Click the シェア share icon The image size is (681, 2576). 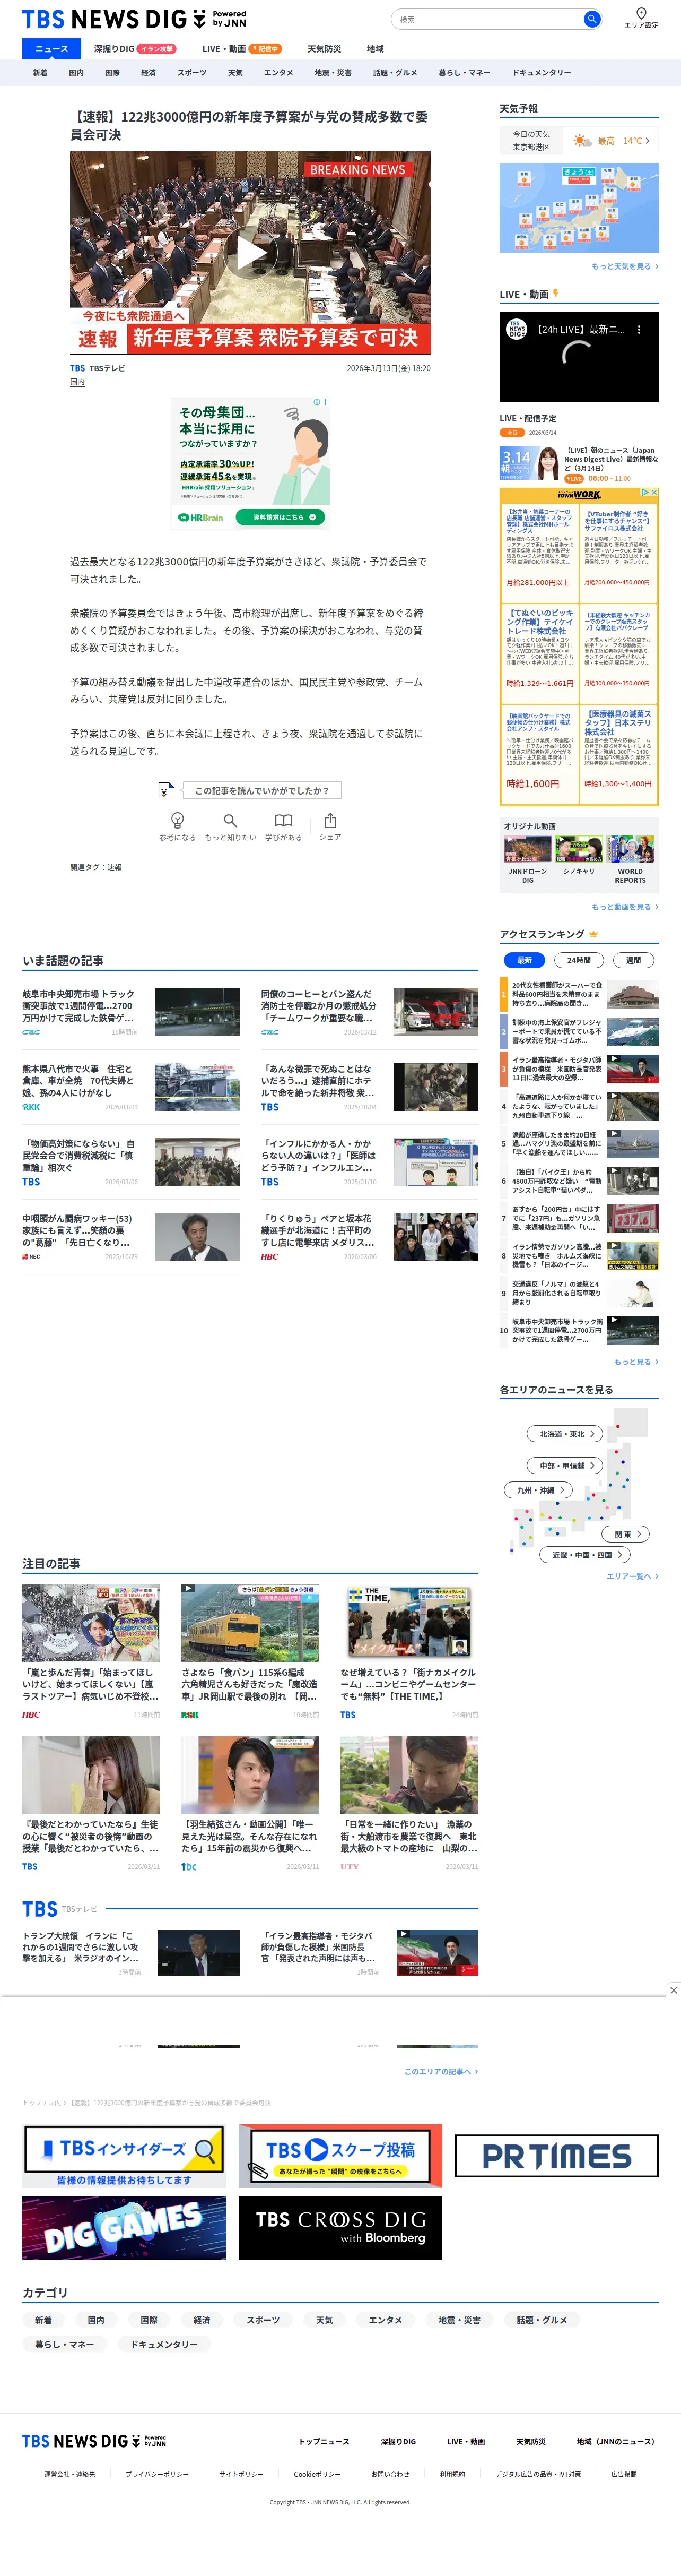click(329, 820)
